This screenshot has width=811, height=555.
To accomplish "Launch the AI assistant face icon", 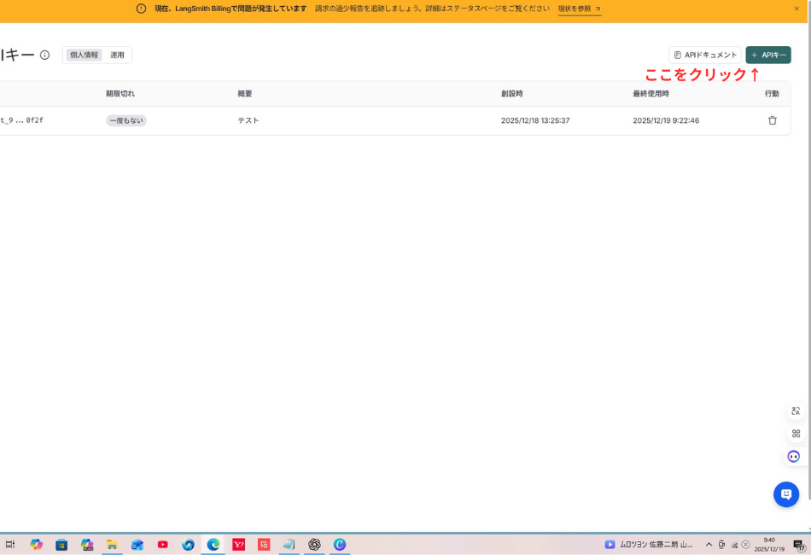I will 793,456.
